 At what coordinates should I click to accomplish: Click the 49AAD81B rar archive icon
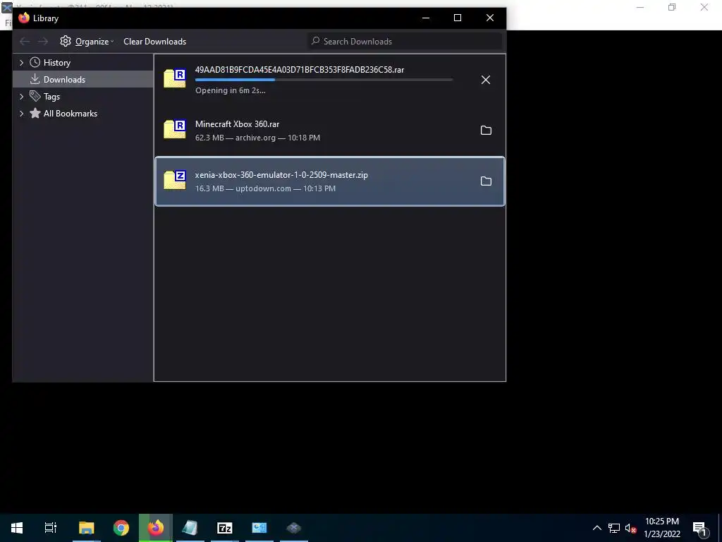(x=175, y=78)
